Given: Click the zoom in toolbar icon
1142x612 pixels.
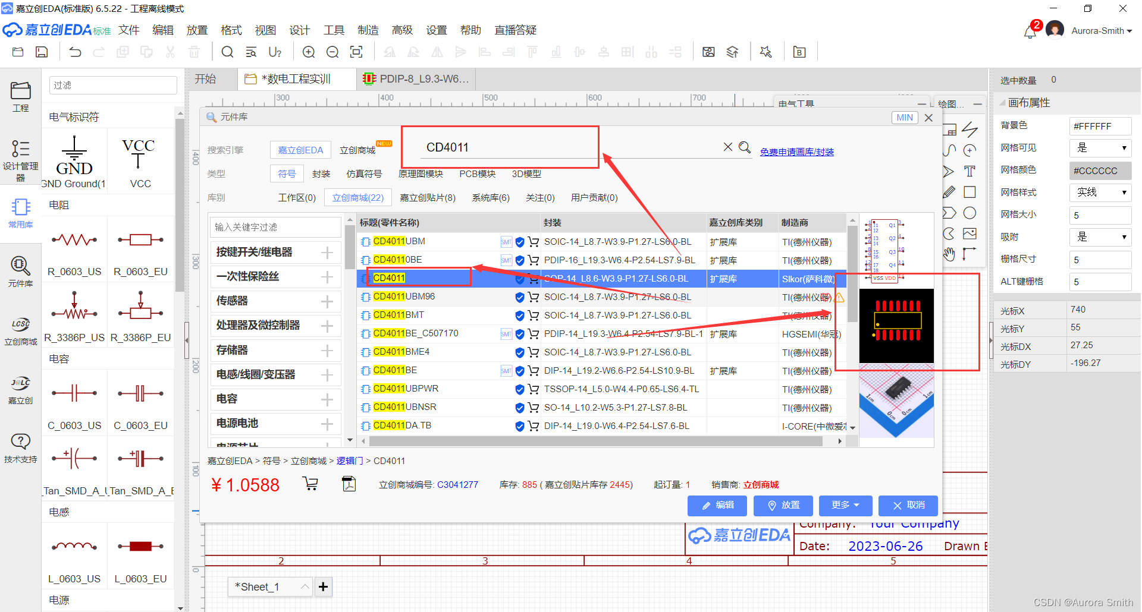Looking at the screenshot, I should point(309,52).
